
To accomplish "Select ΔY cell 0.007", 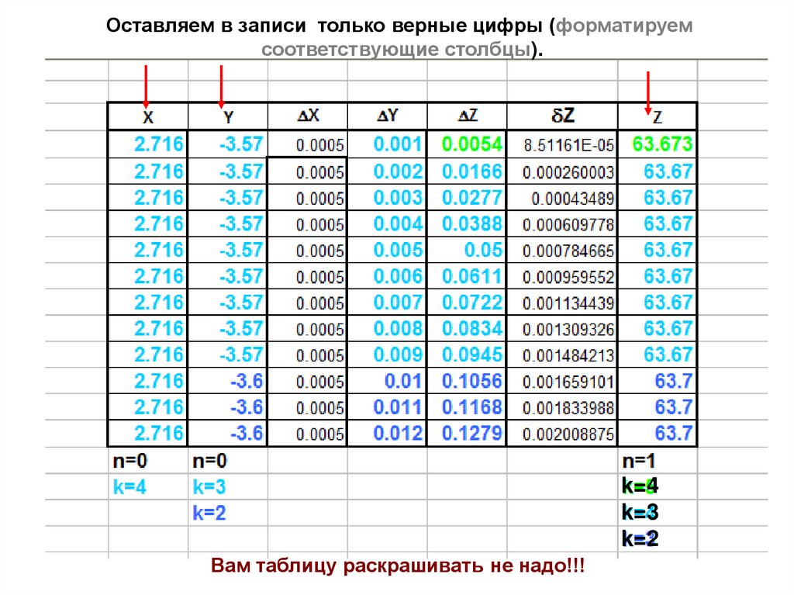I will pos(388,303).
